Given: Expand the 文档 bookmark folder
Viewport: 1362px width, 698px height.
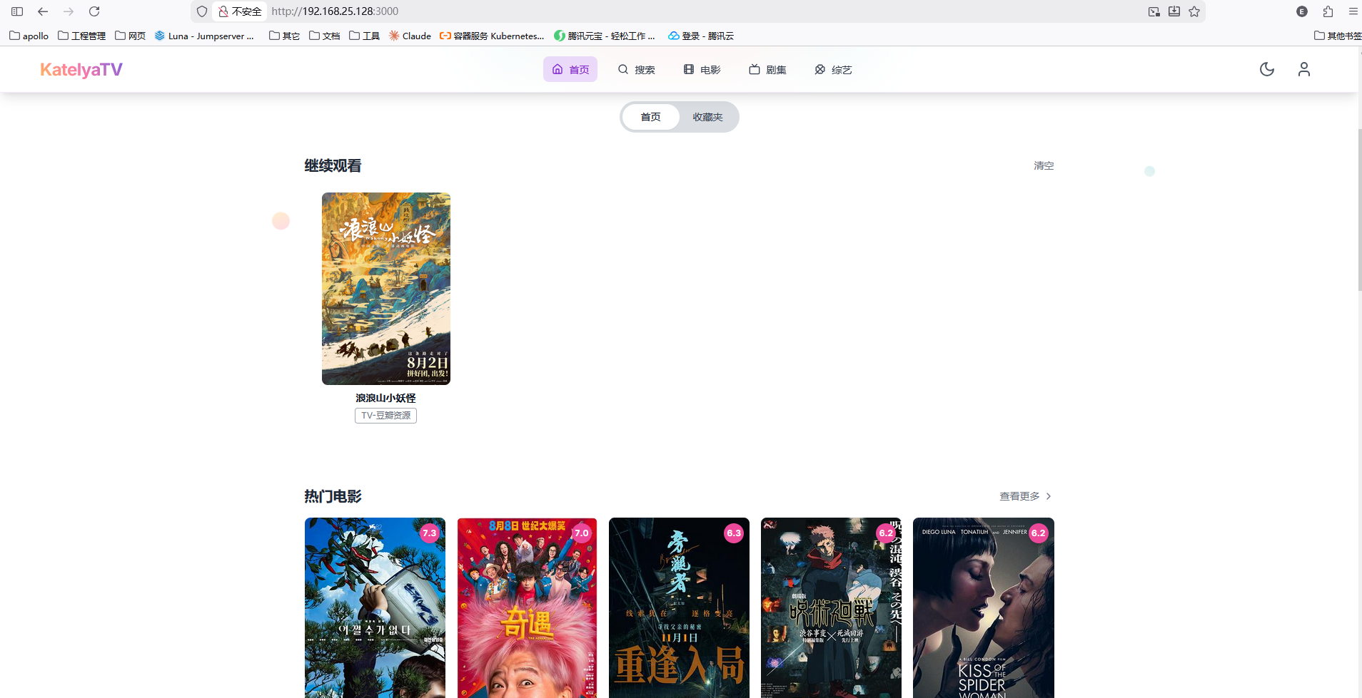Looking at the screenshot, I should coord(325,36).
